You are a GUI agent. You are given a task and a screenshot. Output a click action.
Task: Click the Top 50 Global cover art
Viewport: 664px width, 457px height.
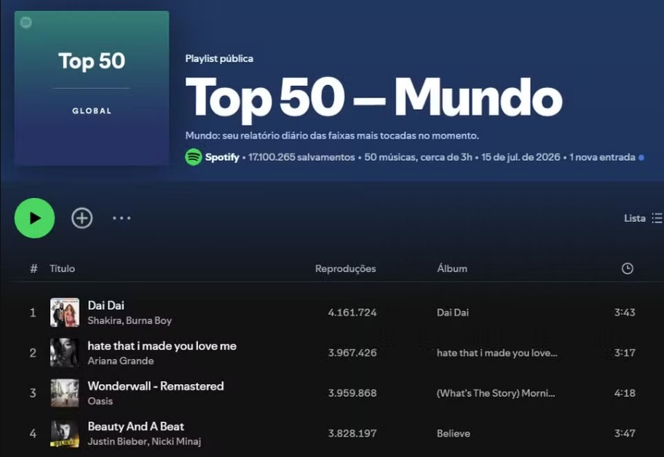pos(92,88)
